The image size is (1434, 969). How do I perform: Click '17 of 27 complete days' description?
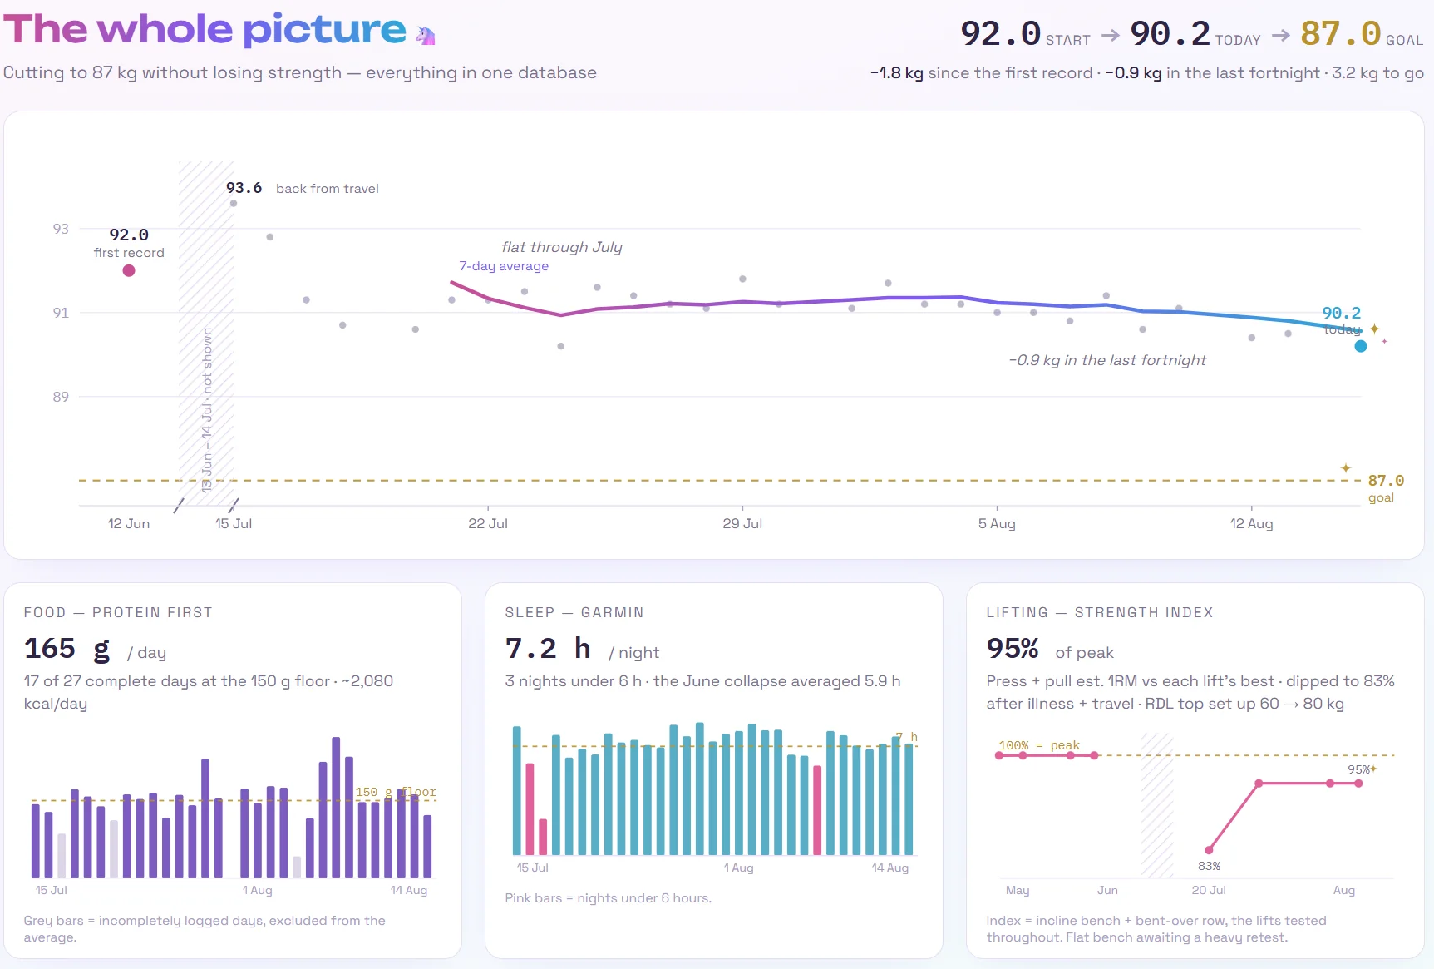[209, 692]
